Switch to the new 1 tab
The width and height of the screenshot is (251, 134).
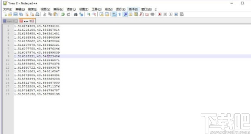coord(10,21)
